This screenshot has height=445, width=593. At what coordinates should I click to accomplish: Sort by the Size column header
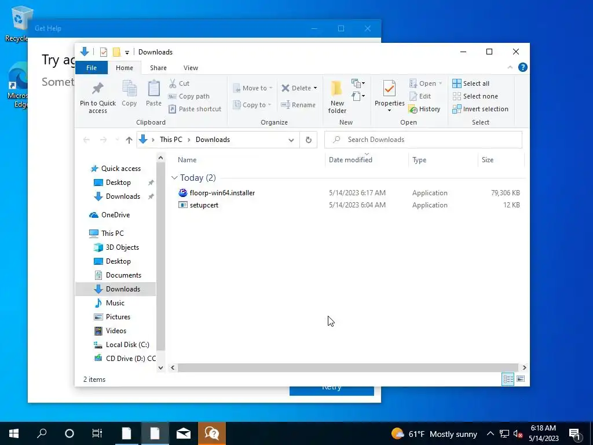tap(488, 160)
